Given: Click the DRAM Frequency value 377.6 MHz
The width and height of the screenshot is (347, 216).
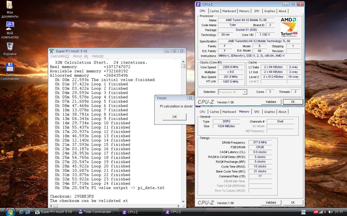Looking at the screenshot, I should [x=260, y=142].
